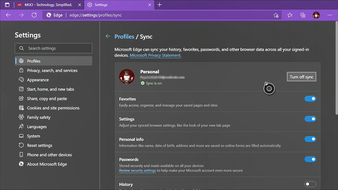Viewport: 338px width, 190px height.
Task: Click the System laptop icon
Action: click(21, 136)
